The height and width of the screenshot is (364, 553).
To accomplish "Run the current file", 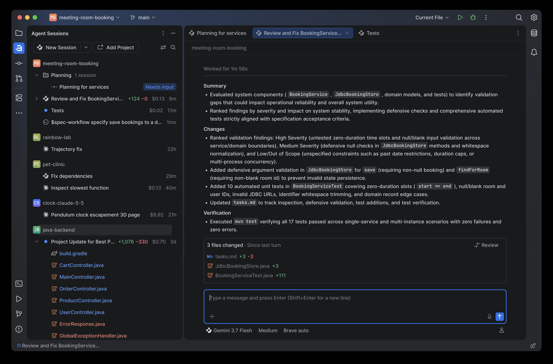I will tap(460, 17).
